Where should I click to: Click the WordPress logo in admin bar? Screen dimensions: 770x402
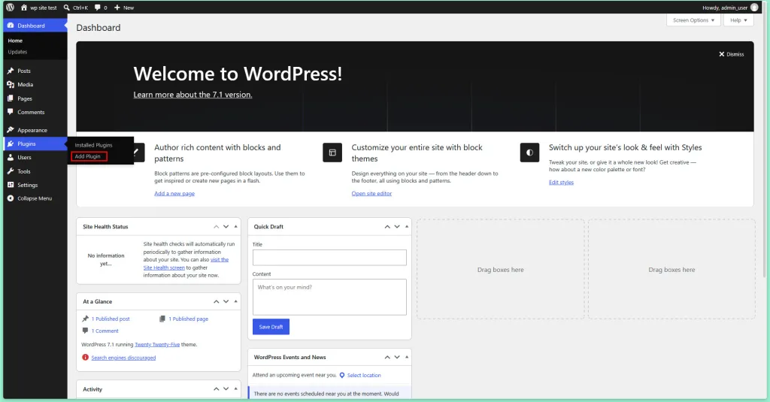[10, 8]
